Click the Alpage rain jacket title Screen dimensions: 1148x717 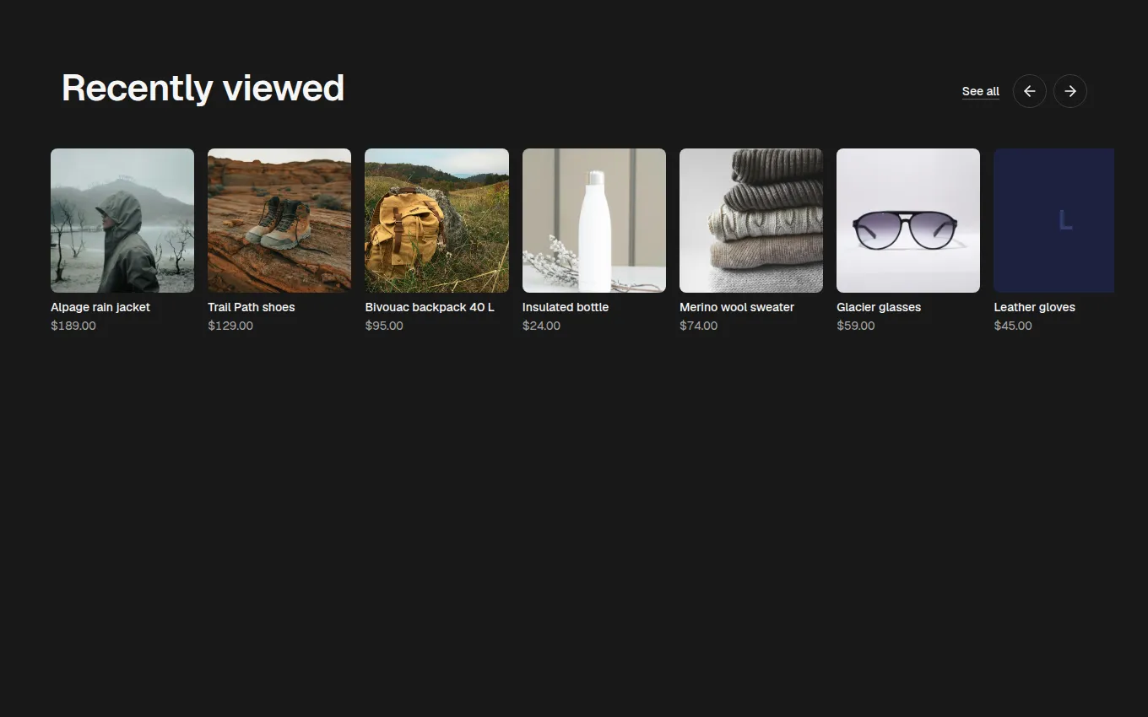pyautogui.click(x=100, y=307)
